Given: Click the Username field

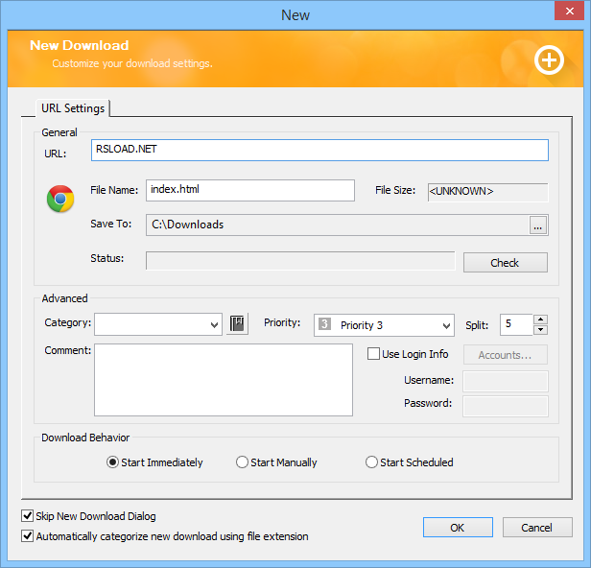Looking at the screenshot, I should click(x=506, y=381).
